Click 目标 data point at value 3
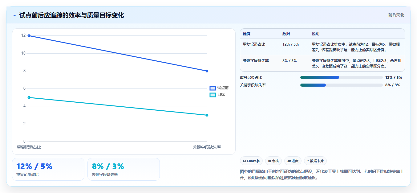The image size is (417, 193). coord(207,115)
